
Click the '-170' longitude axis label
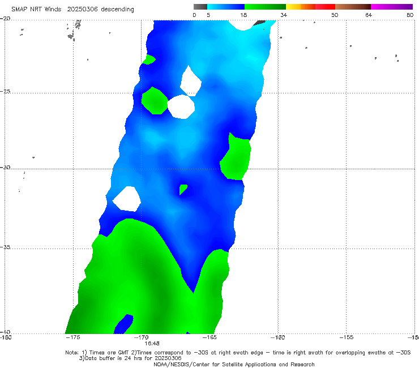pyautogui.click(x=142, y=337)
